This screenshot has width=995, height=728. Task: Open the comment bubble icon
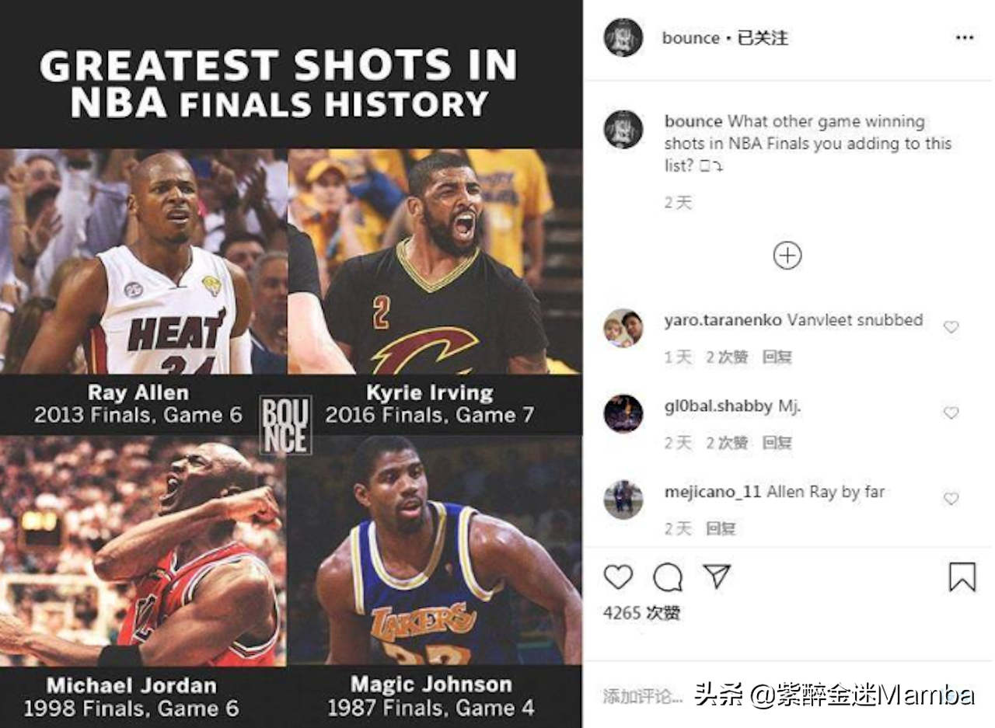tap(668, 577)
